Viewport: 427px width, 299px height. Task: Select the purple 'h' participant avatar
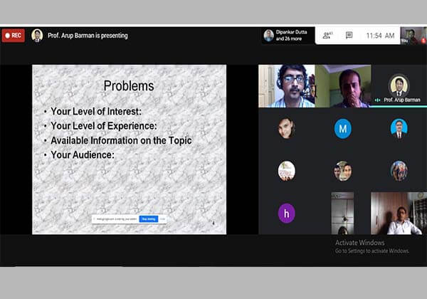pyautogui.click(x=286, y=213)
